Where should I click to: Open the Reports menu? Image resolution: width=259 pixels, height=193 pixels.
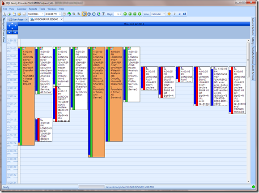pos(33,9)
